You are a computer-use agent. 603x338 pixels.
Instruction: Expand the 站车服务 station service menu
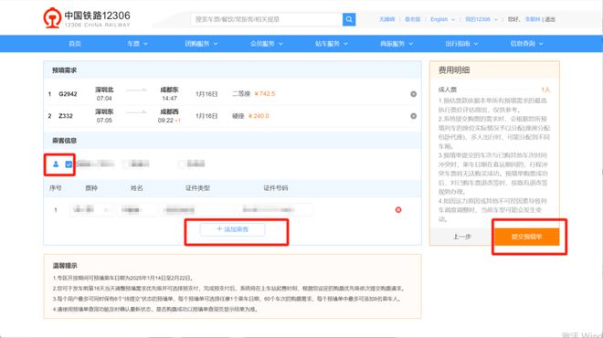point(332,44)
